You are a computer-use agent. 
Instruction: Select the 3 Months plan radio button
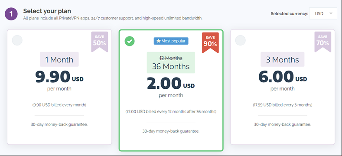[x=241, y=40]
